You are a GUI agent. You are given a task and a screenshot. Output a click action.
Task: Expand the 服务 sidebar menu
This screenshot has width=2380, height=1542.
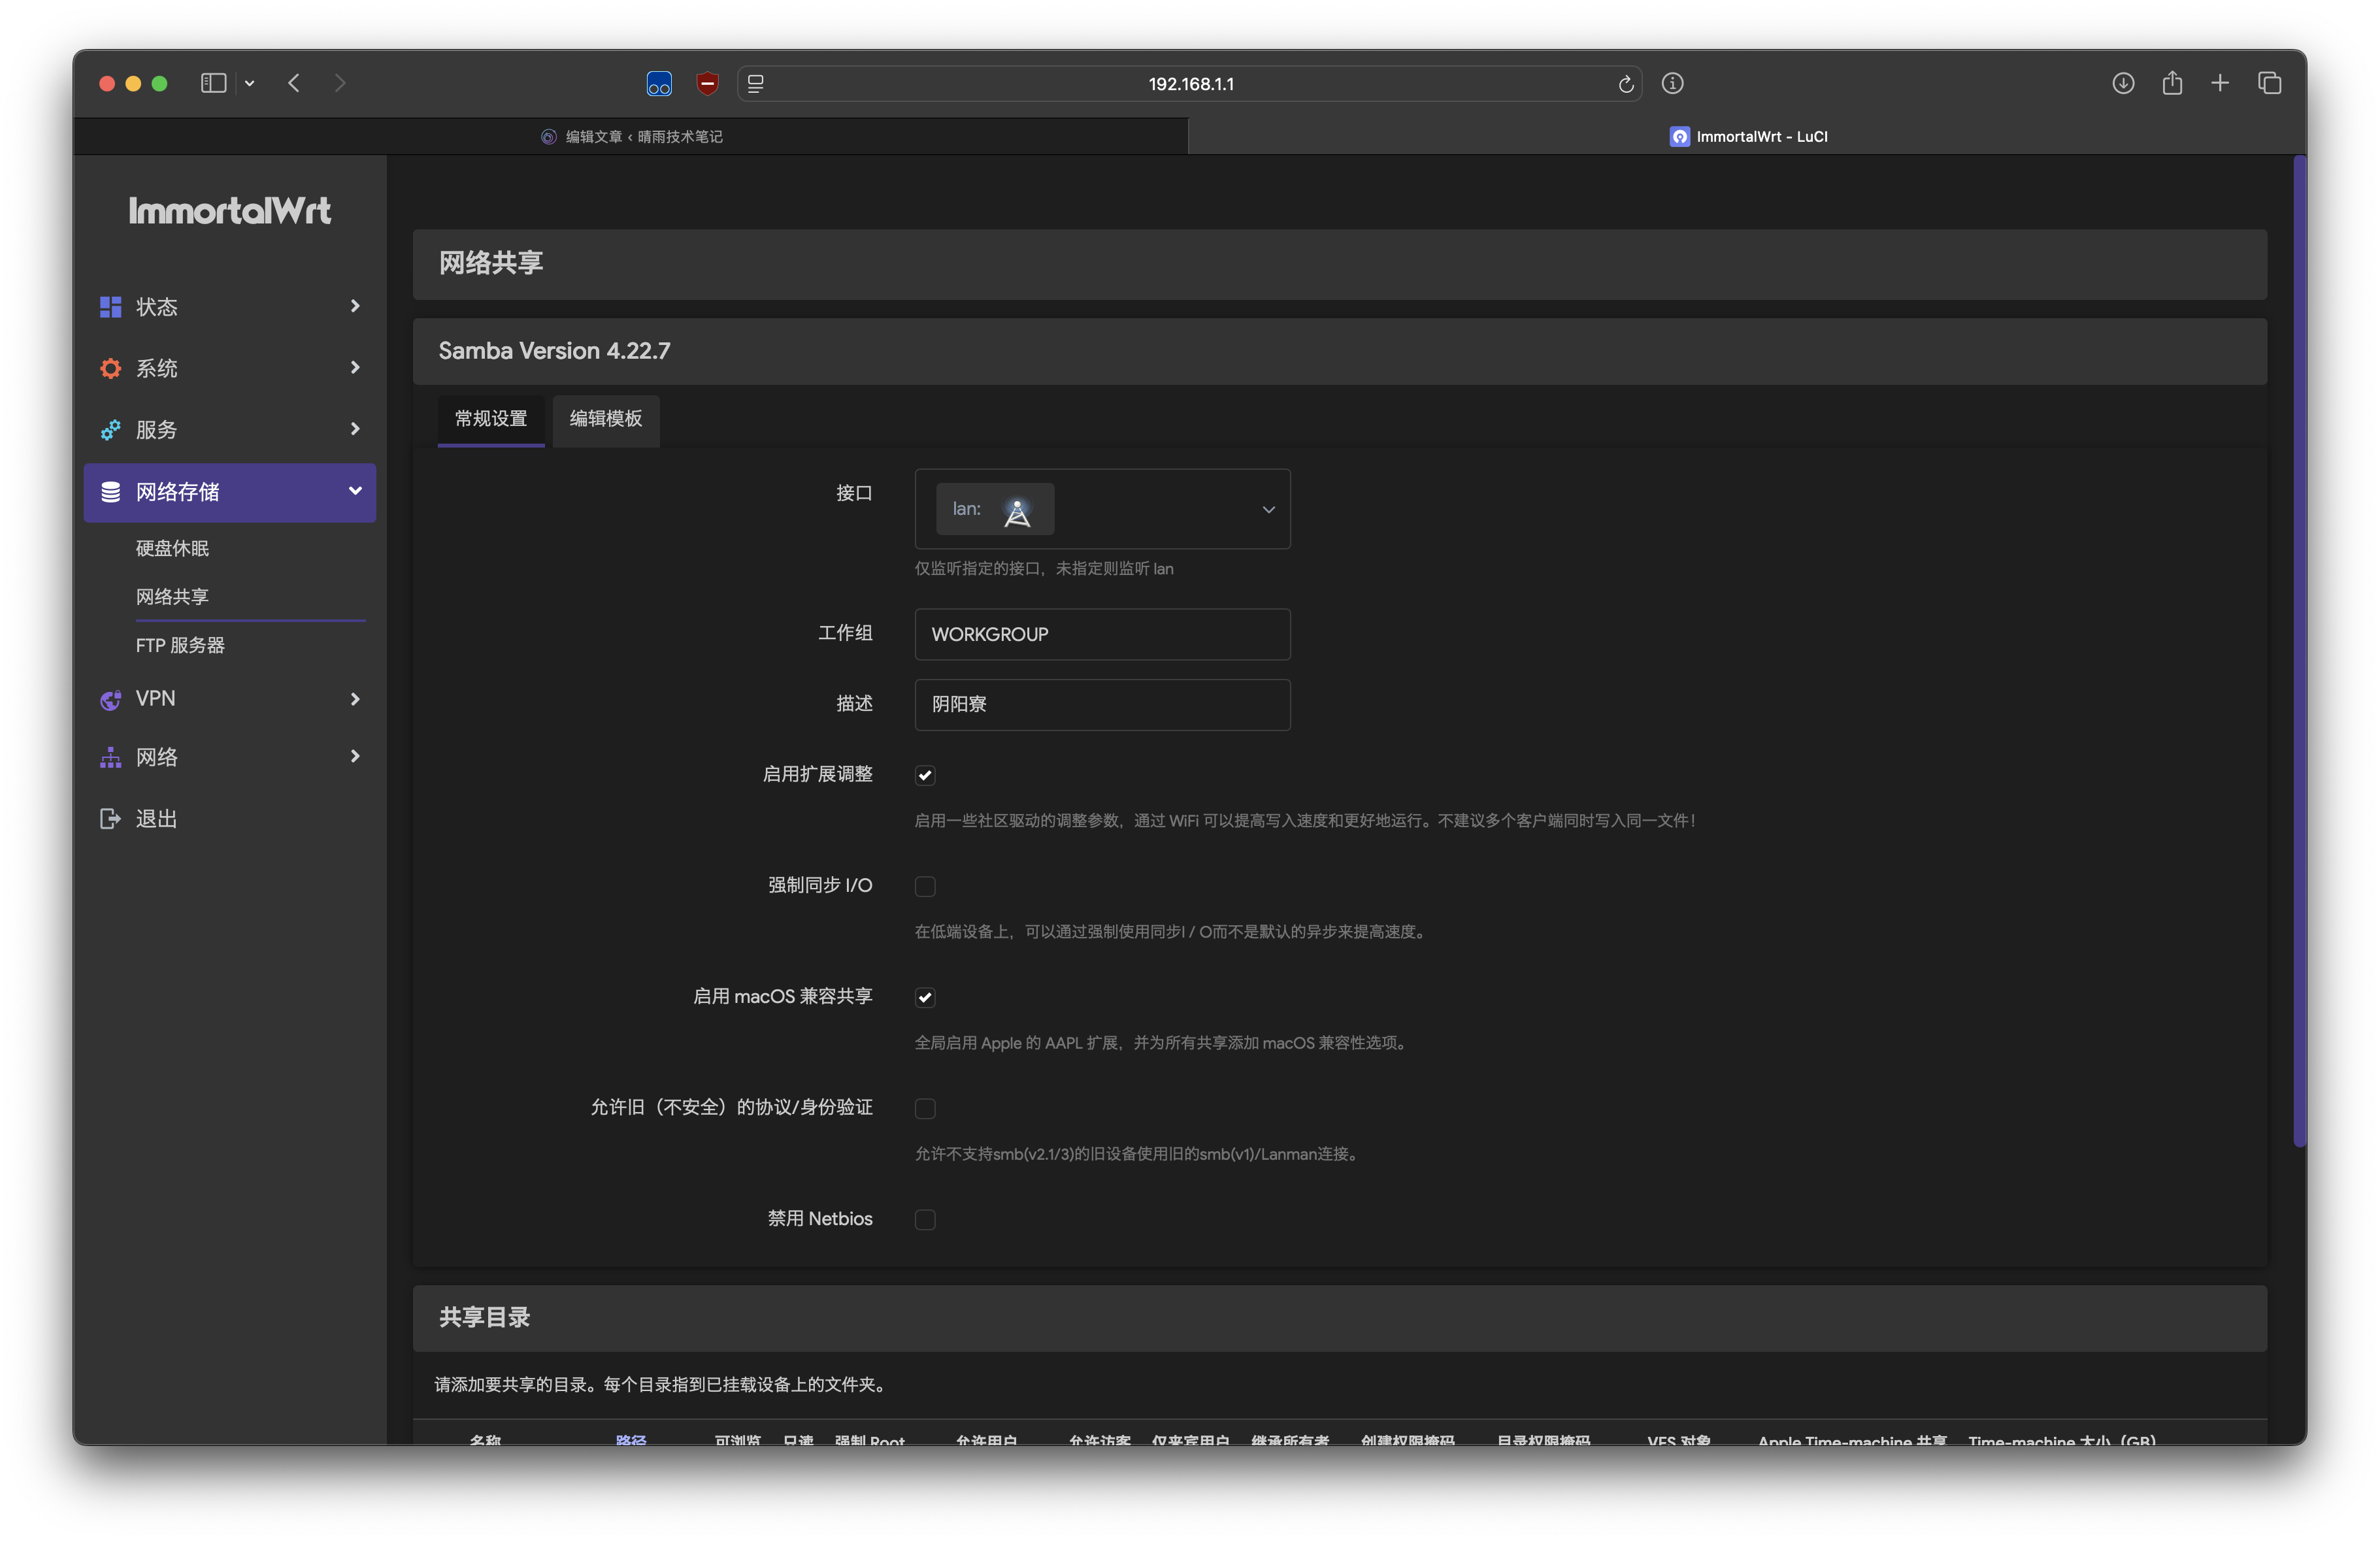point(230,430)
